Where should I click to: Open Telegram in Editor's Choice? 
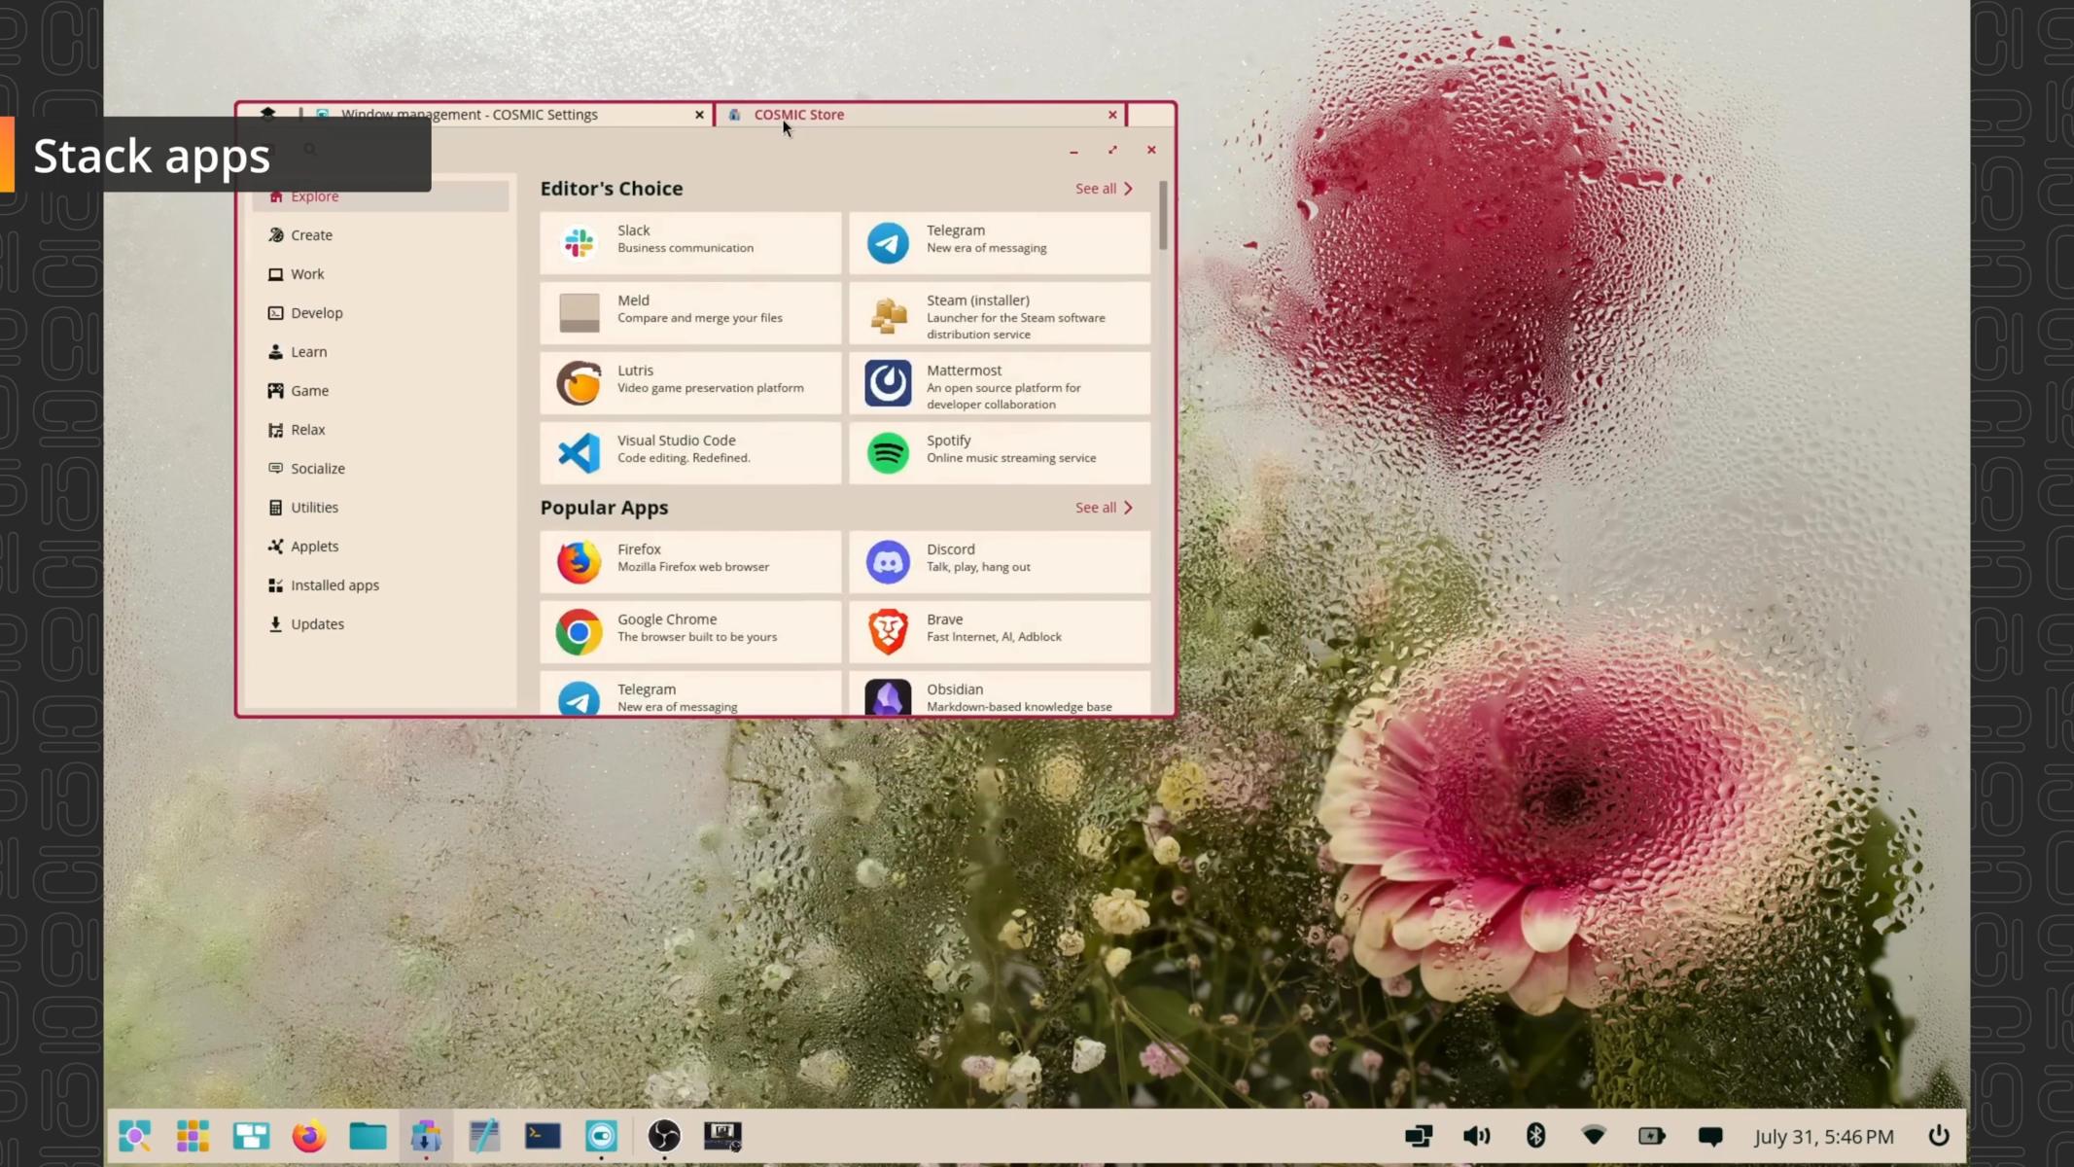1000,242
